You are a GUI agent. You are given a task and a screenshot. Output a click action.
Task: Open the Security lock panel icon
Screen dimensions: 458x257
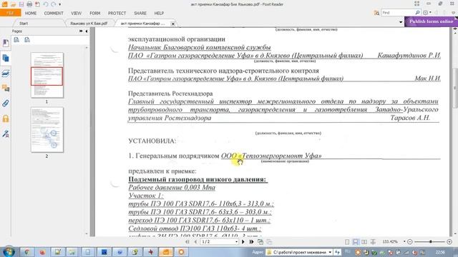pyautogui.click(x=6, y=119)
